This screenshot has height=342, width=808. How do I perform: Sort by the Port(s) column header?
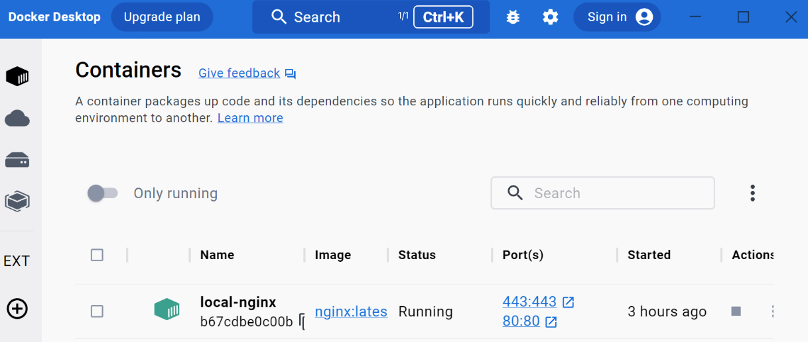click(523, 255)
